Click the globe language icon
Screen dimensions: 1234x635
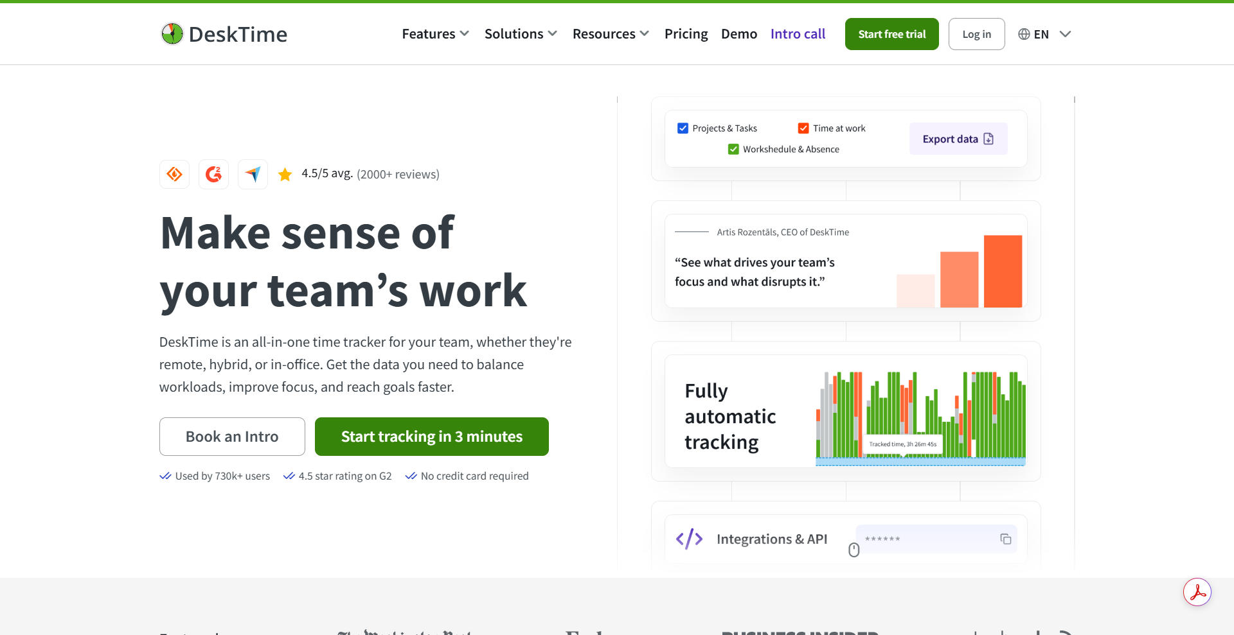(1024, 34)
